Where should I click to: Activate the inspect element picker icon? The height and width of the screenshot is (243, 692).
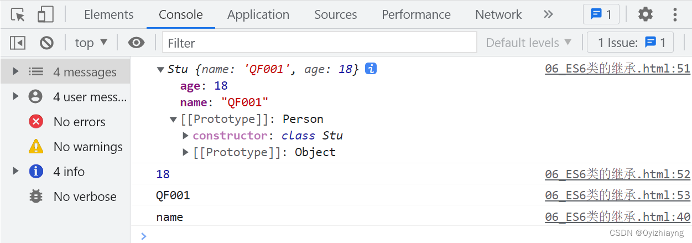point(18,14)
